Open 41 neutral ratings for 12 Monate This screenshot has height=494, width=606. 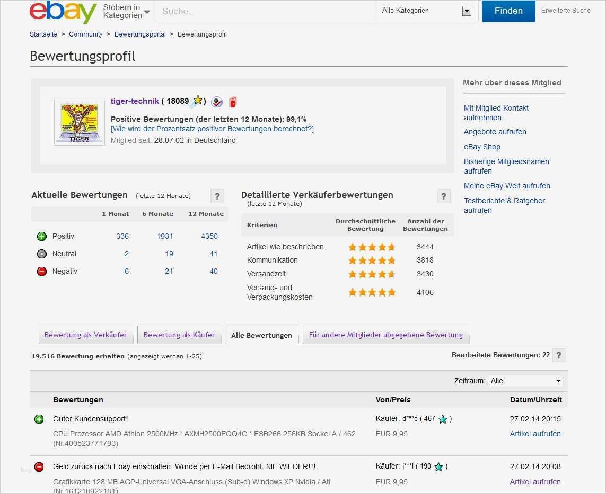pyautogui.click(x=213, y=254)
